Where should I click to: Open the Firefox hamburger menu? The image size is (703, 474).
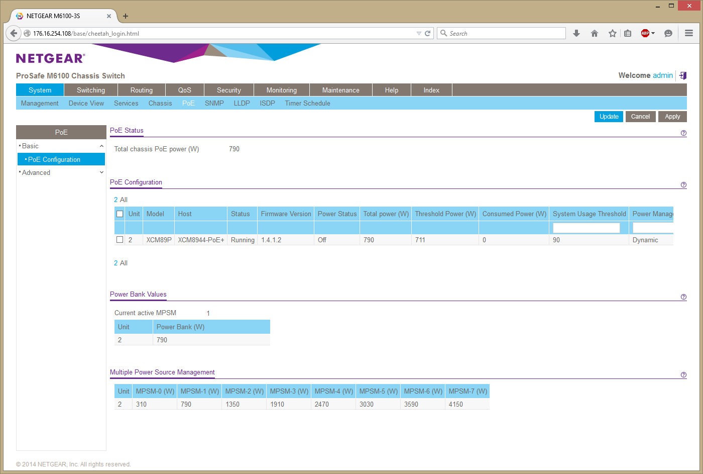[x=689, y=33]
